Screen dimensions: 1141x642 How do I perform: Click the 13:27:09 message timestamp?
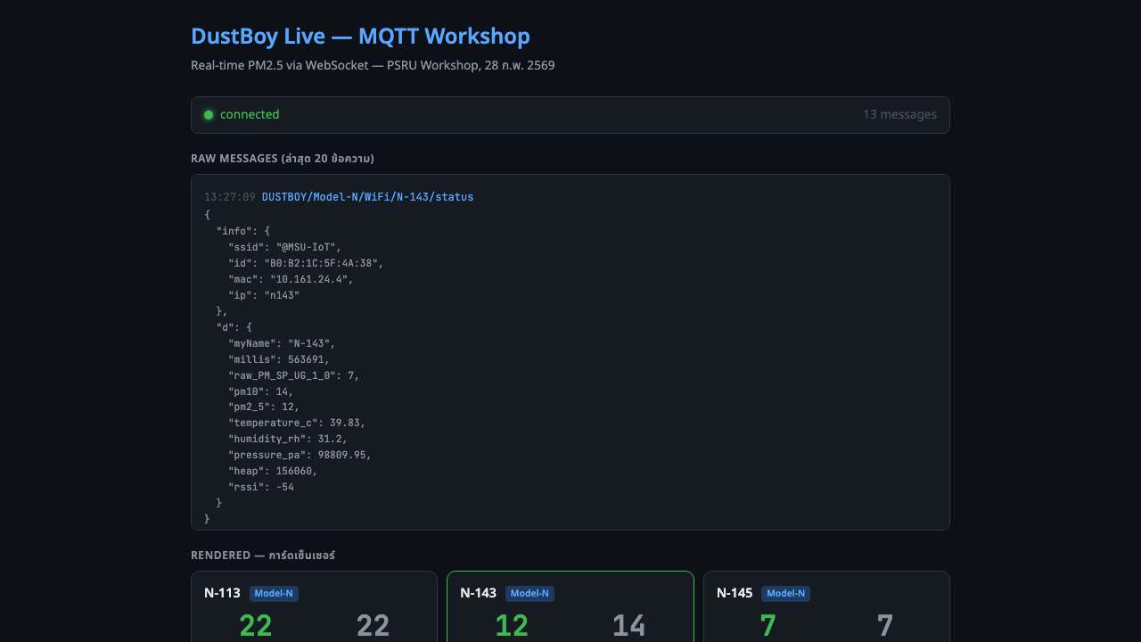pos(230,197)
